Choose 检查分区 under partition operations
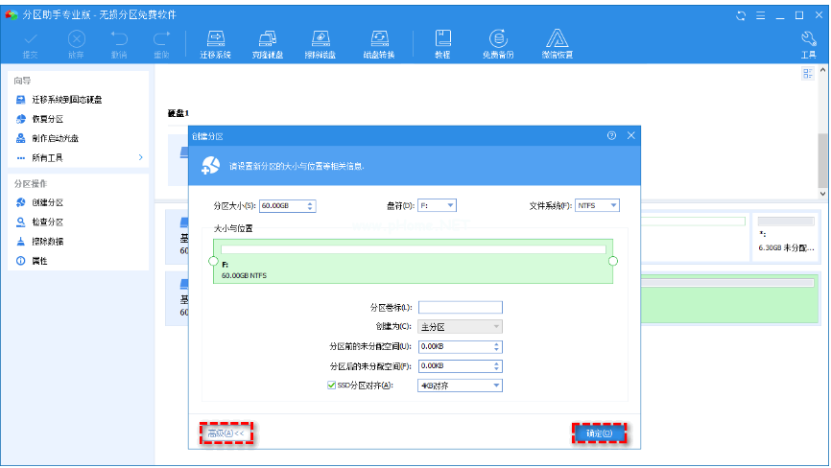 pyautogui.click(x=47, y=222)
